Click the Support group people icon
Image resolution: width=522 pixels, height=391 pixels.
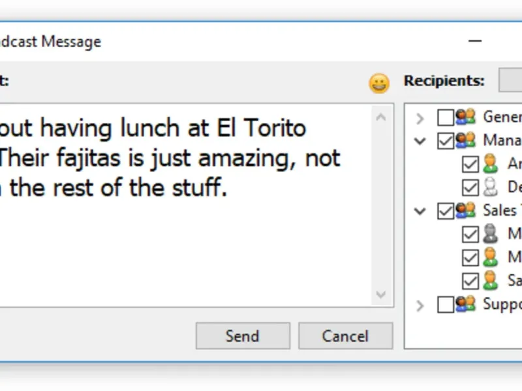click(465, 304)
